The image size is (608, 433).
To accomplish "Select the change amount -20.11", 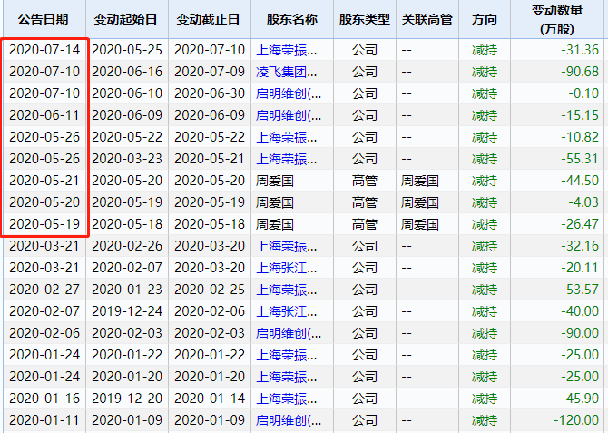I will pyautogui.click(x=580, y=267).
